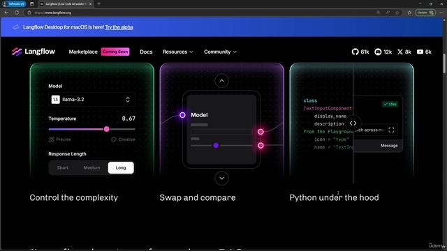Add page to favorites star
This screenshot has height=251, width=447.
(397, 13)
